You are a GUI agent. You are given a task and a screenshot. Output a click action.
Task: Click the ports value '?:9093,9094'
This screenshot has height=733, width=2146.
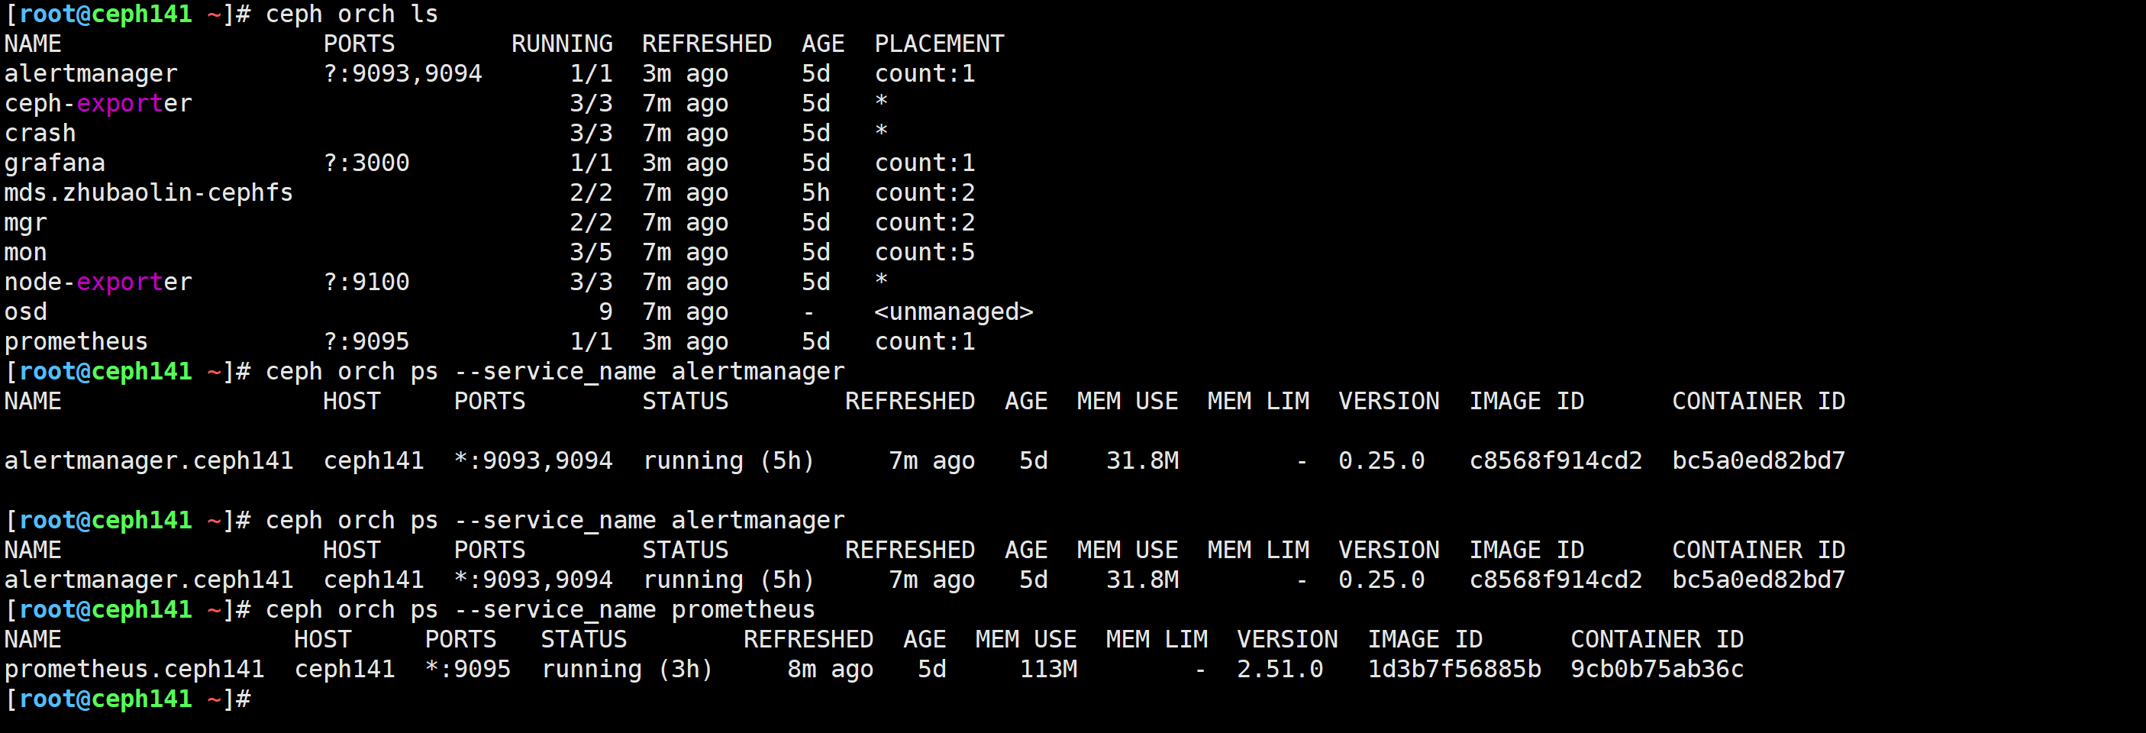click(x=402, y=74)
